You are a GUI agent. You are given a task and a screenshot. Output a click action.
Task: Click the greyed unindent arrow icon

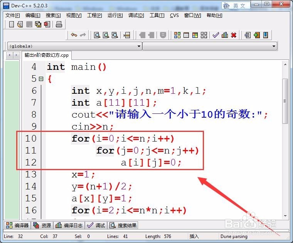pos(152,35)
